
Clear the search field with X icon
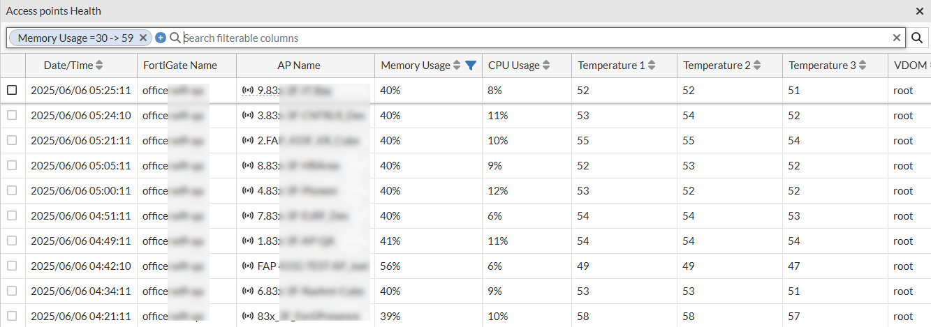coord(897,38)
